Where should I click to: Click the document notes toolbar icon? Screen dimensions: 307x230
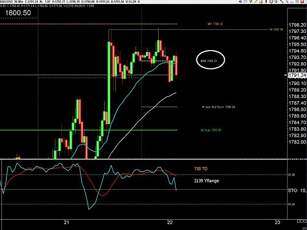click(276, 1)
